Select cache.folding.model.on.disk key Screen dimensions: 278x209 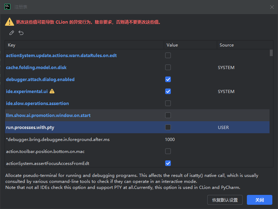[x=36, y=67]
